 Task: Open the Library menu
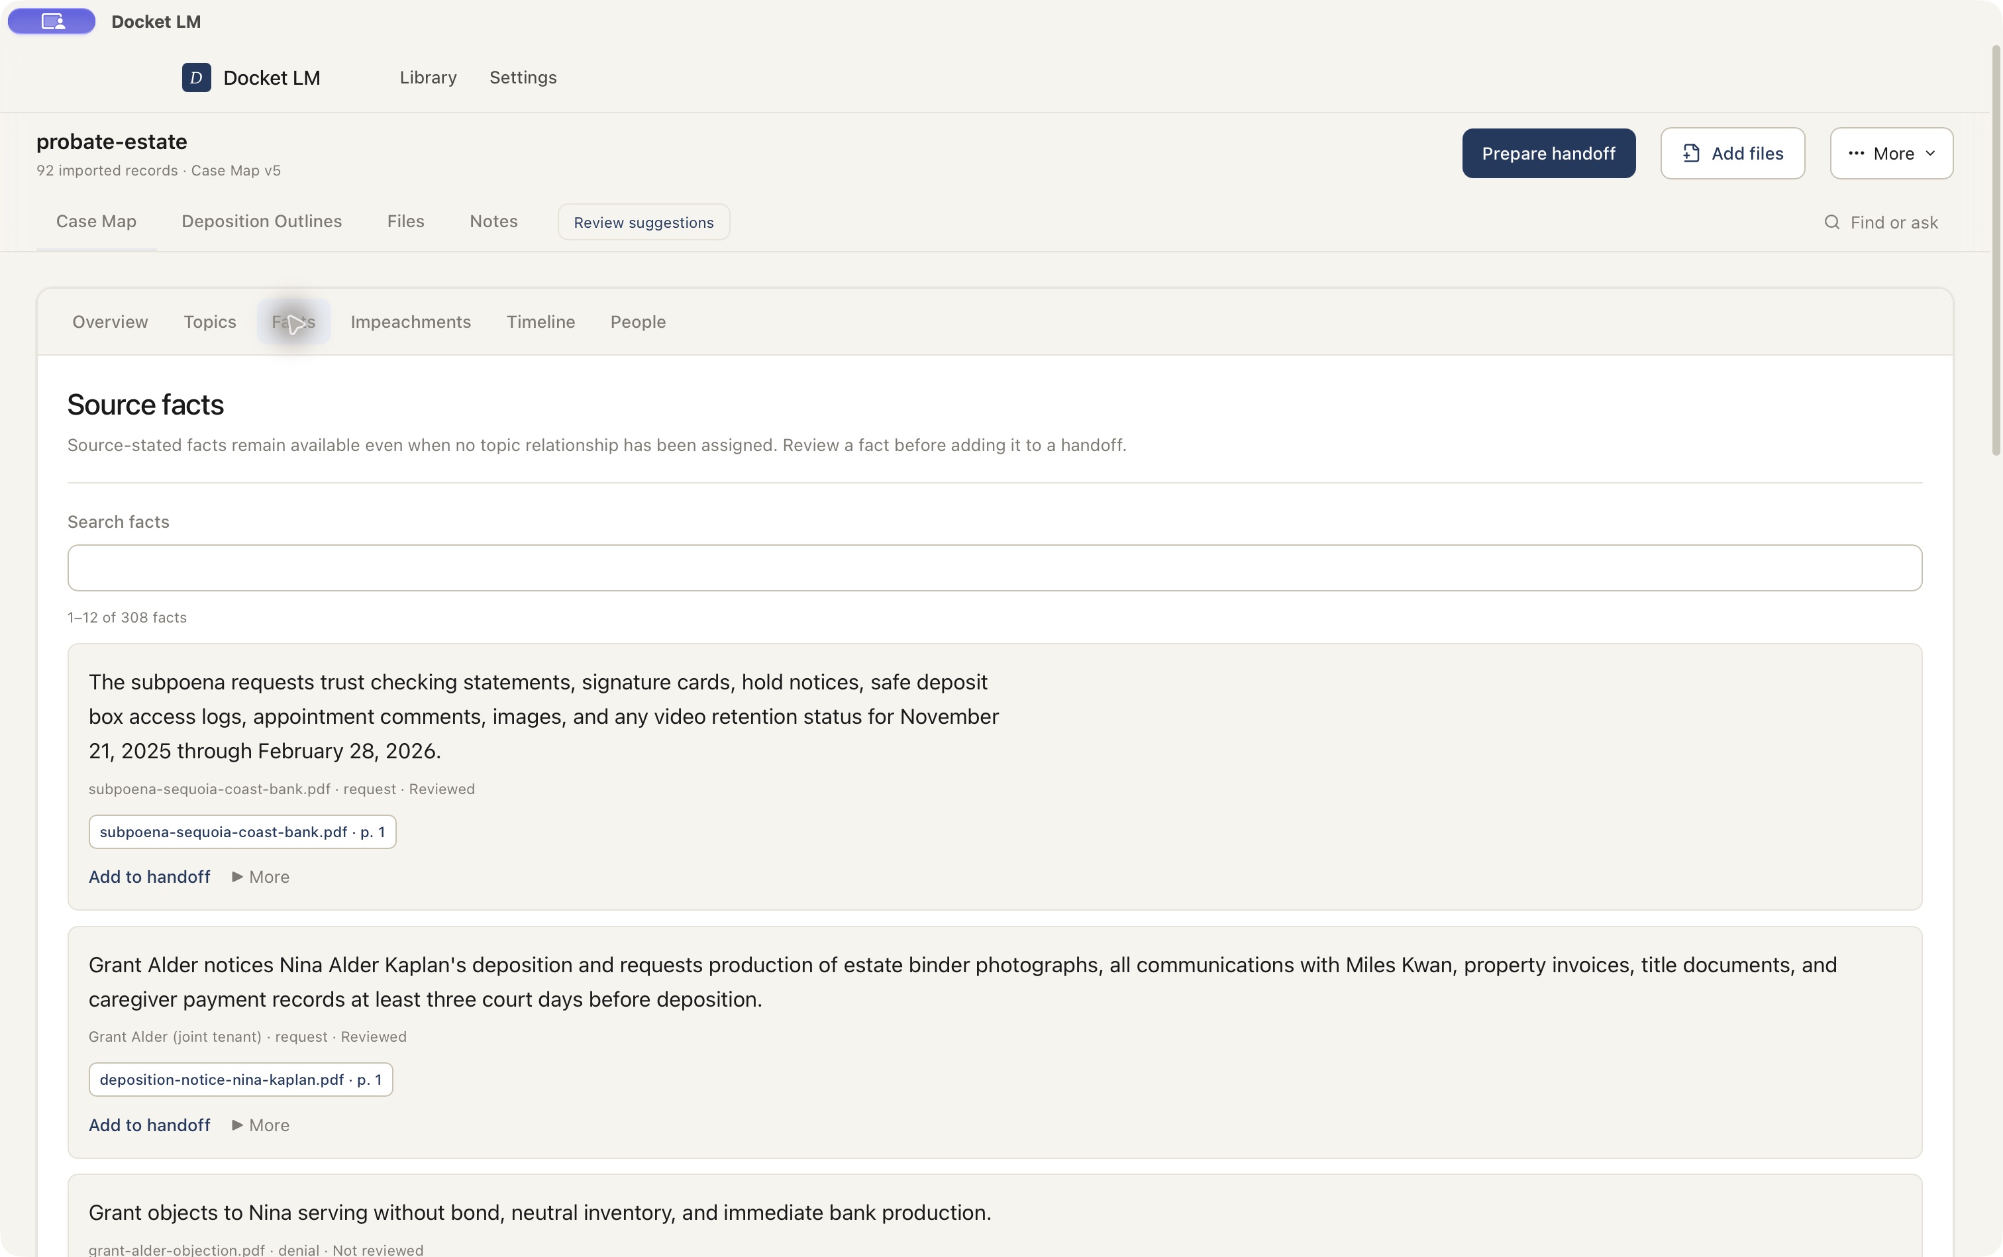pos(428,77)
